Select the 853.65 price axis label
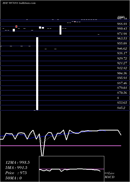The image size is (130, 182). 122,103
